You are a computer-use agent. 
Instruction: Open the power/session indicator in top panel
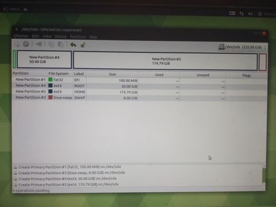(260, 14)
